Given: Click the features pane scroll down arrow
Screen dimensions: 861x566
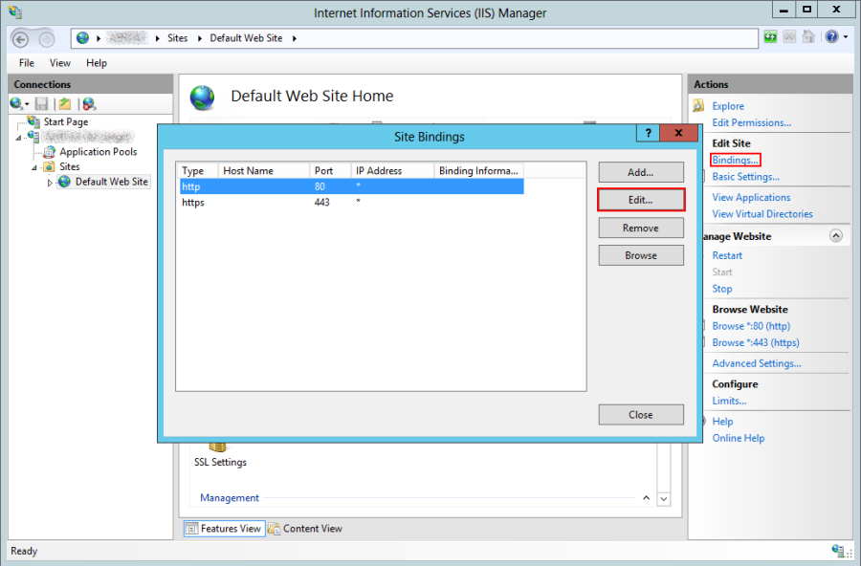Looking at the screenshot, I should (x=664, y=498).
